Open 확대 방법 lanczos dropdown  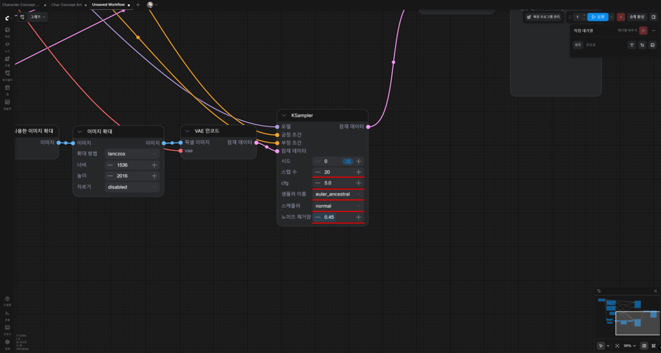[132, 154]
